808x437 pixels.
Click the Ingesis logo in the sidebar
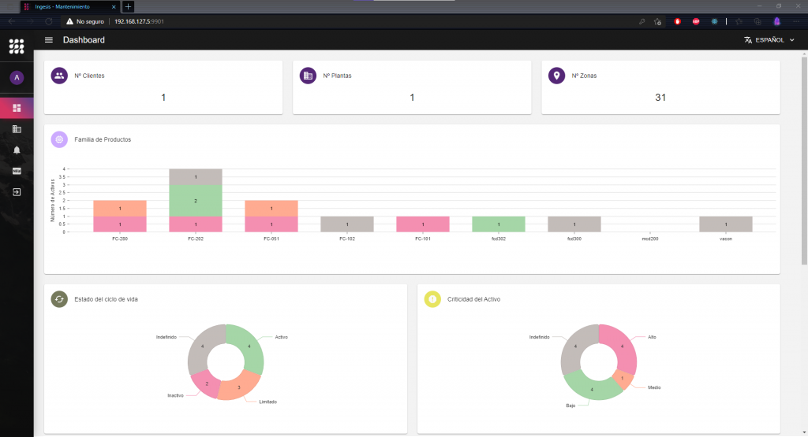[x=17, y=46]
